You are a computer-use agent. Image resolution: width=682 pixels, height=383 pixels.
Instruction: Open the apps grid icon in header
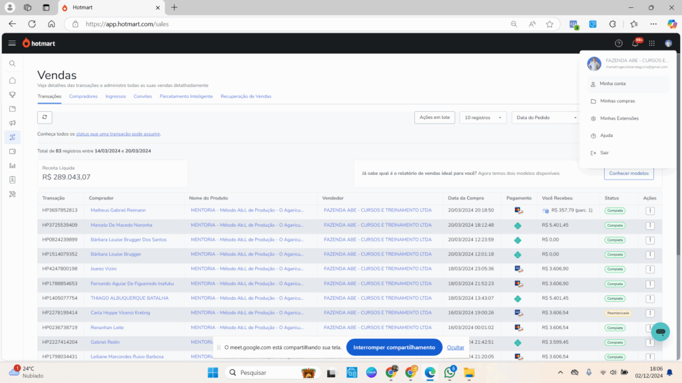[651, 43]
